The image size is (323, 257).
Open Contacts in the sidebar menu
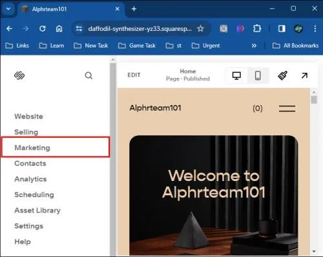pyautogui.click(x=30, y=164)
